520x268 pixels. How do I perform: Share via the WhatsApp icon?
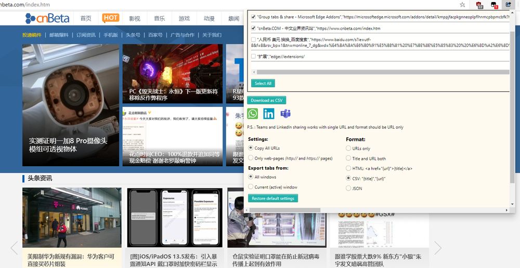[x=253, y=114]
